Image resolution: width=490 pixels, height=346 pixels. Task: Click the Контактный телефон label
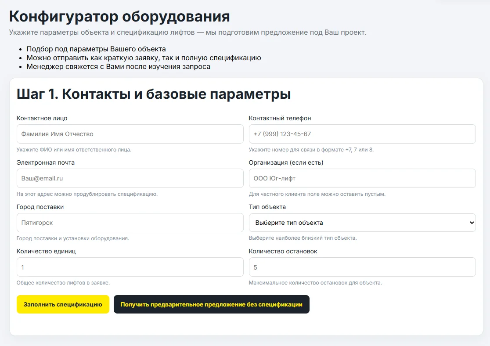pyautogui.click(x=280, y=118)
